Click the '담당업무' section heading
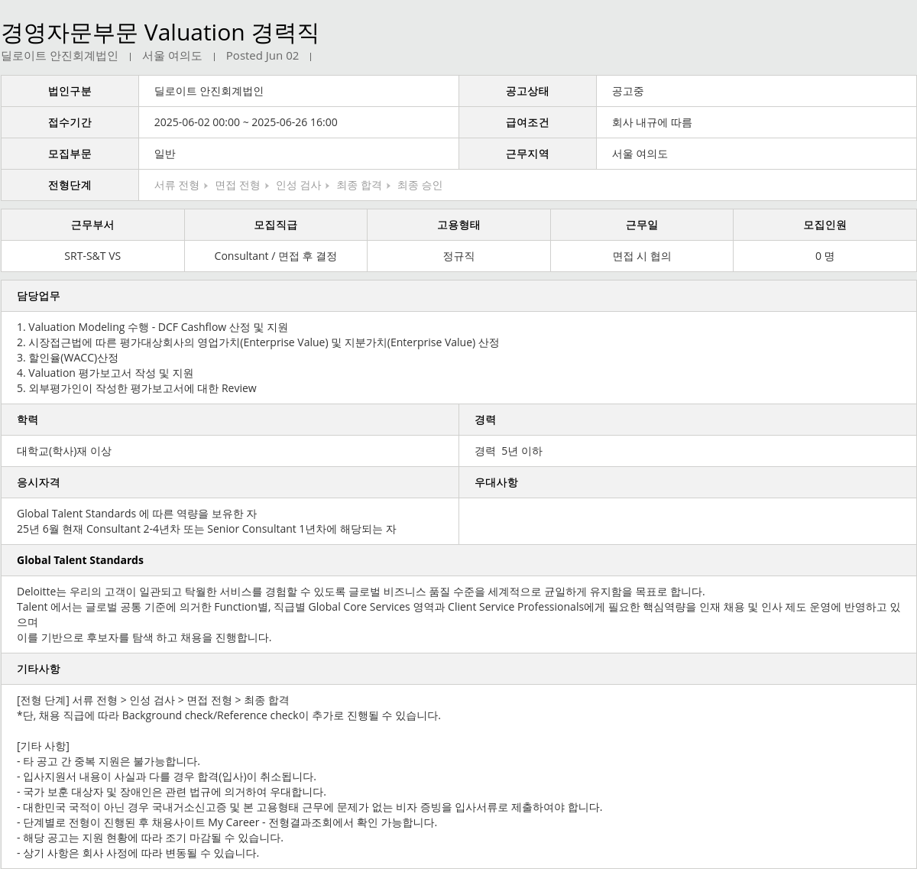Screen dimensions: 917x869 [38, 296]
